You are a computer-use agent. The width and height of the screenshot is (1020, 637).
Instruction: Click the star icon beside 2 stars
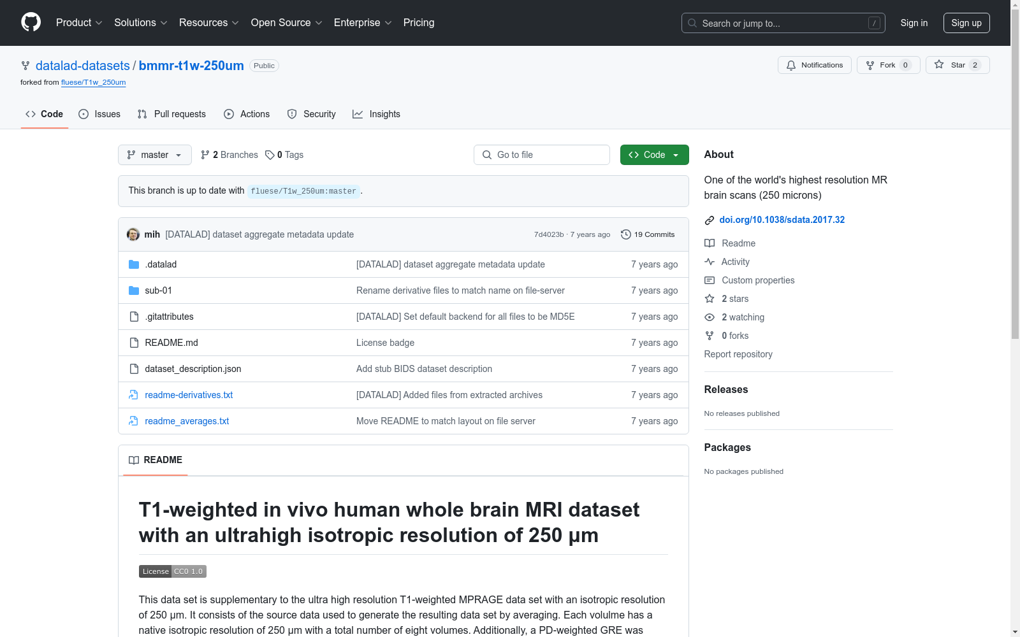click(710, 299)
